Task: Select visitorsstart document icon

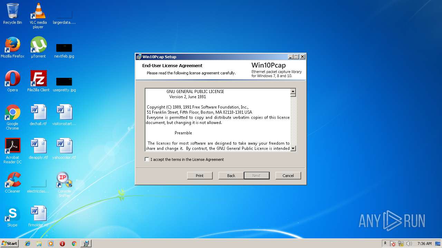Action: point(64,115)
